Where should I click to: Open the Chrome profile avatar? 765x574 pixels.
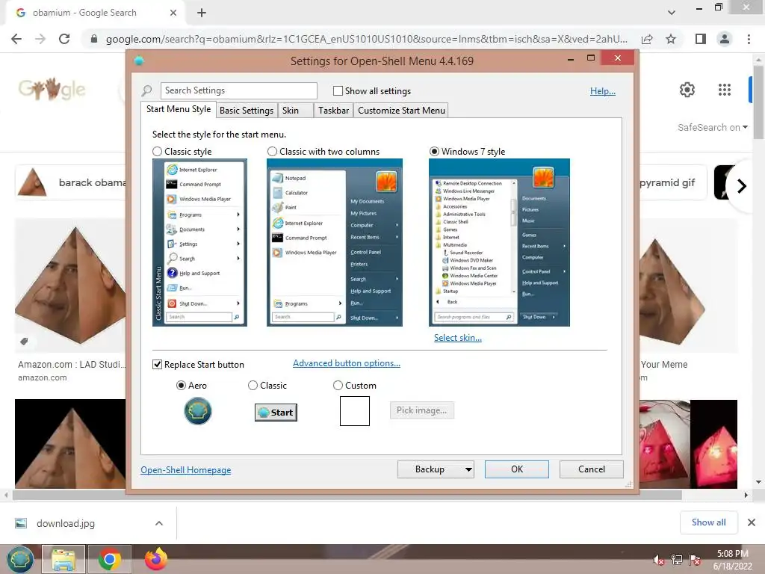point(725,39)
